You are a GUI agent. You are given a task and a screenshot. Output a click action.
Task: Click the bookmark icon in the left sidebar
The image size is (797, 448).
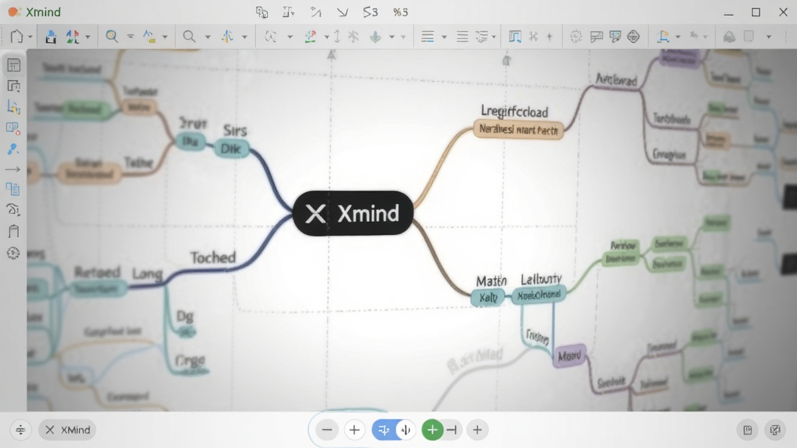click(14, 232)
